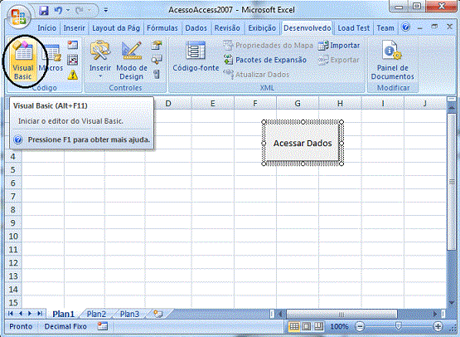Open the control Properties icon
This screenshot has height=337, width=460.
coord(157,46)
